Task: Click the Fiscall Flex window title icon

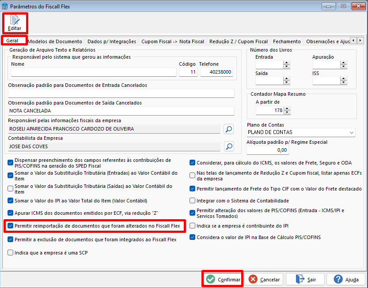Action: click(x=5, y=6)
